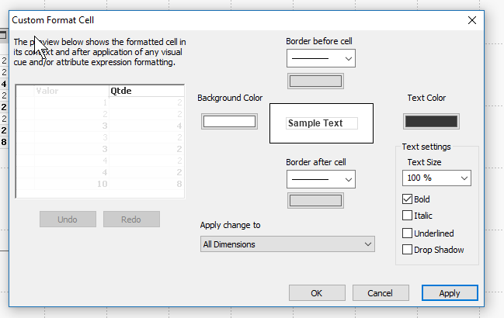Screen dimensions: 504x318
Task: Click the Border after cell color swatch
Action: point(315,201)
